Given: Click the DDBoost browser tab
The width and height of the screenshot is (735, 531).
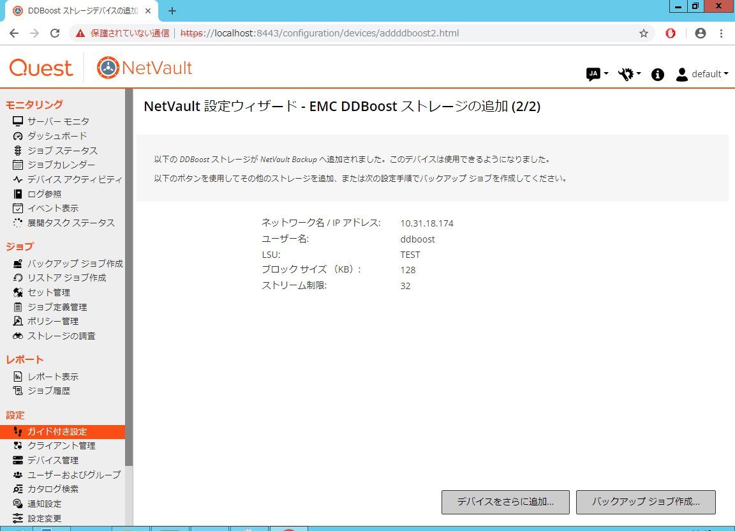Looking at the screenshot, I should coord(82,11).
